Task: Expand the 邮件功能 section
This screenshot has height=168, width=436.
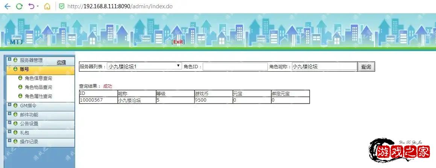Action: 10,114
